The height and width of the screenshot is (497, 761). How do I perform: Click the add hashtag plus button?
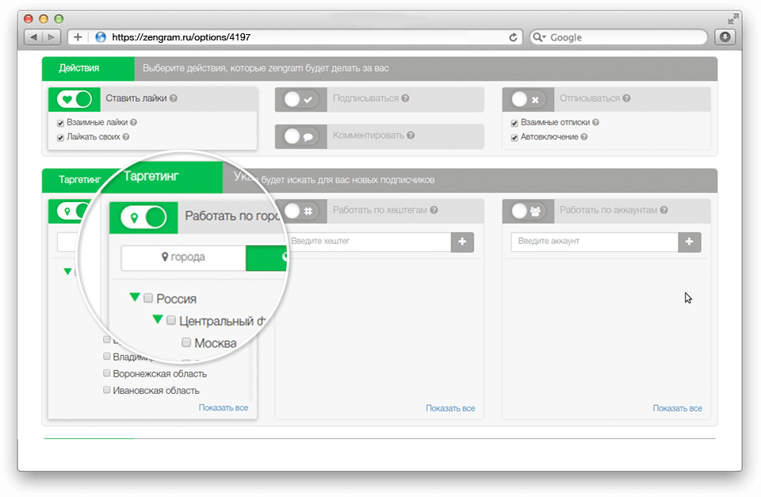coord(462,242)
